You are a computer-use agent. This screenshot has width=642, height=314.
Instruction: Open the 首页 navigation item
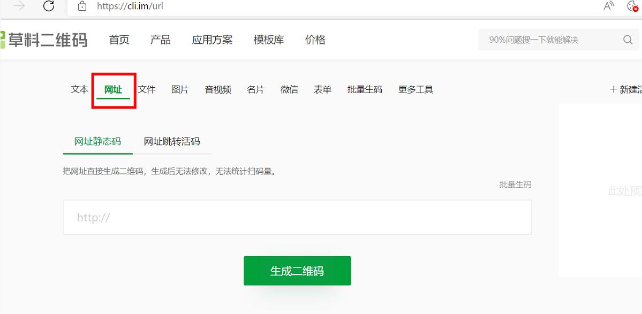[119, 40]
